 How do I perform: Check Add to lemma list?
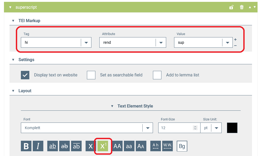(x=157, y=75)
